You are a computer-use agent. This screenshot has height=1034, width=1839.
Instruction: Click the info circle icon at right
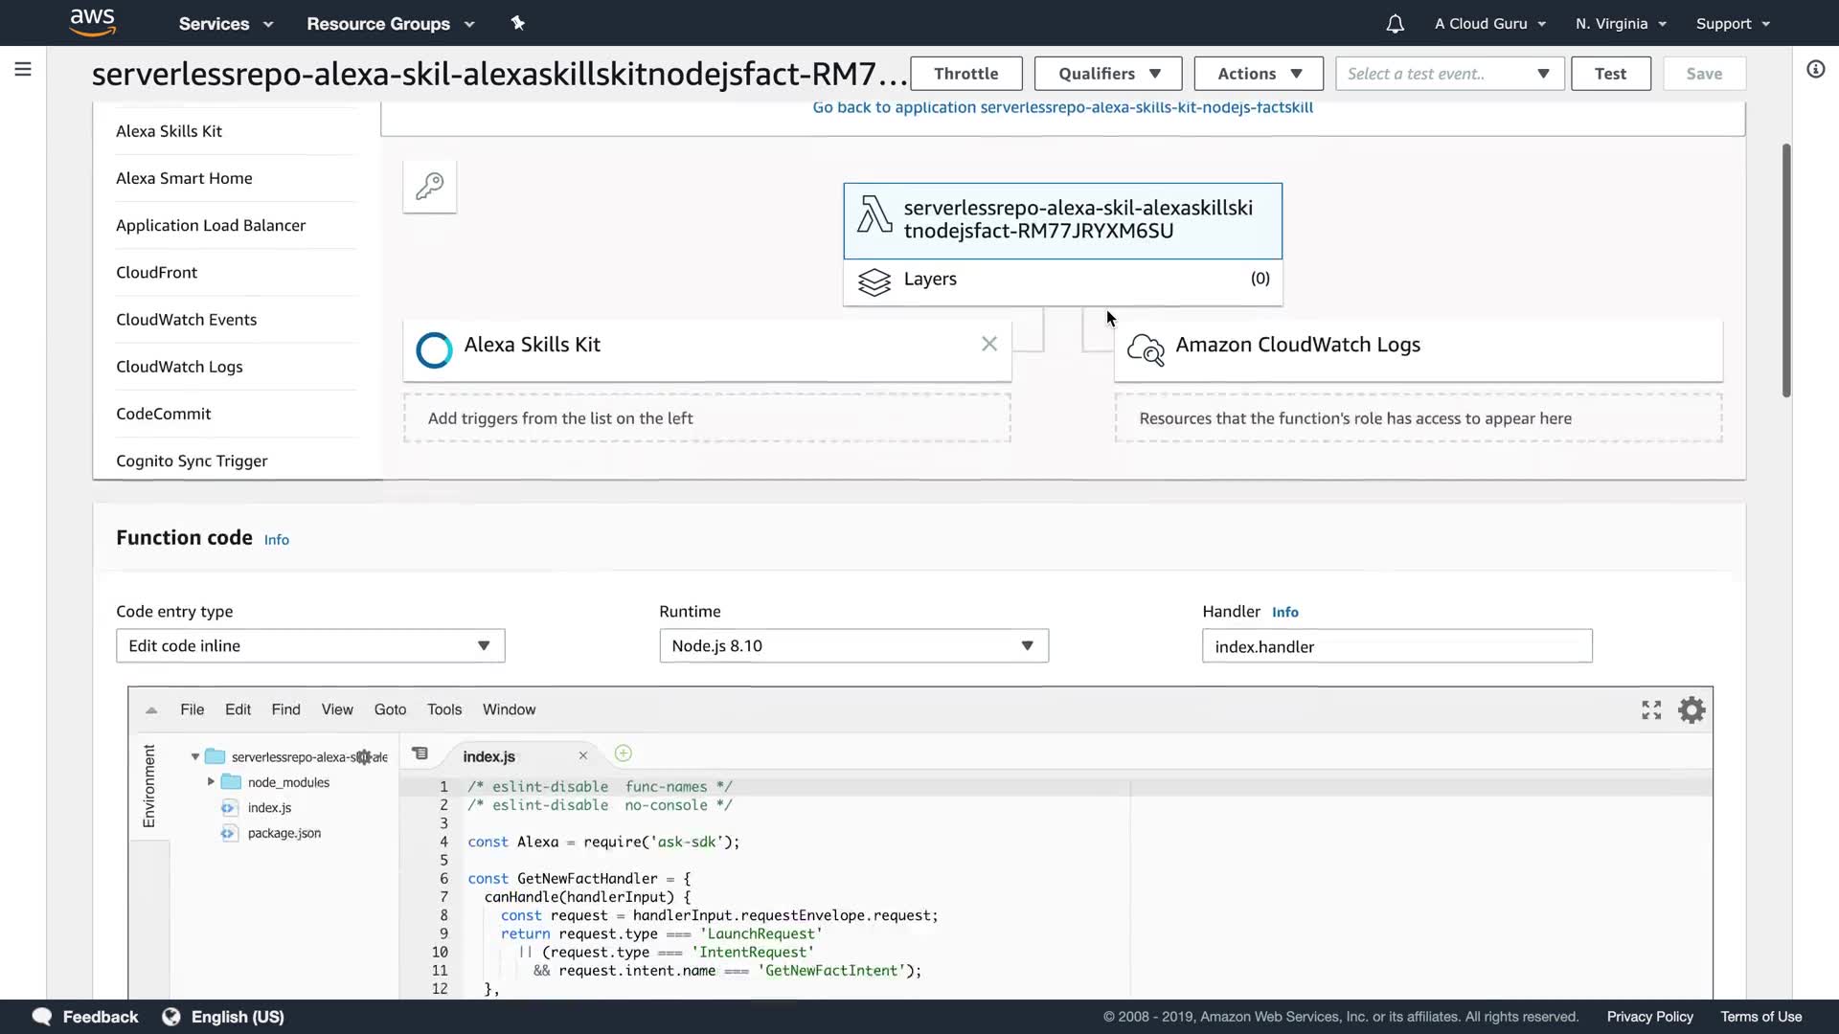coord(1815,69)
